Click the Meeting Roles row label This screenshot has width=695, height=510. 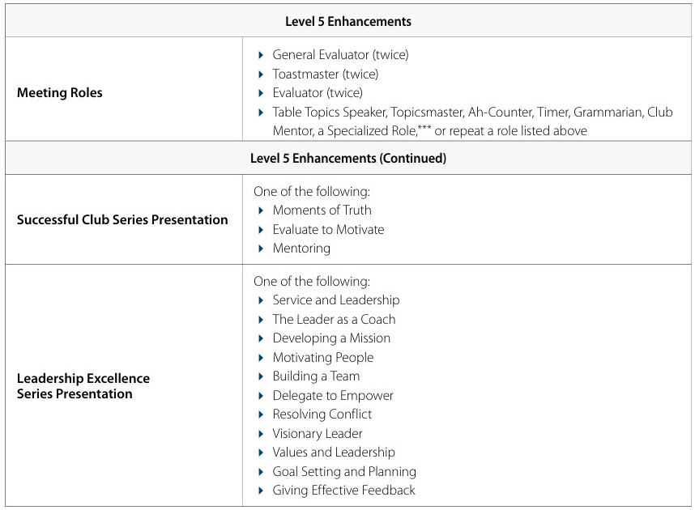60,93
